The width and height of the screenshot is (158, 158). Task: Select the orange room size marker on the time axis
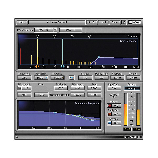click(x=37, y=66)
